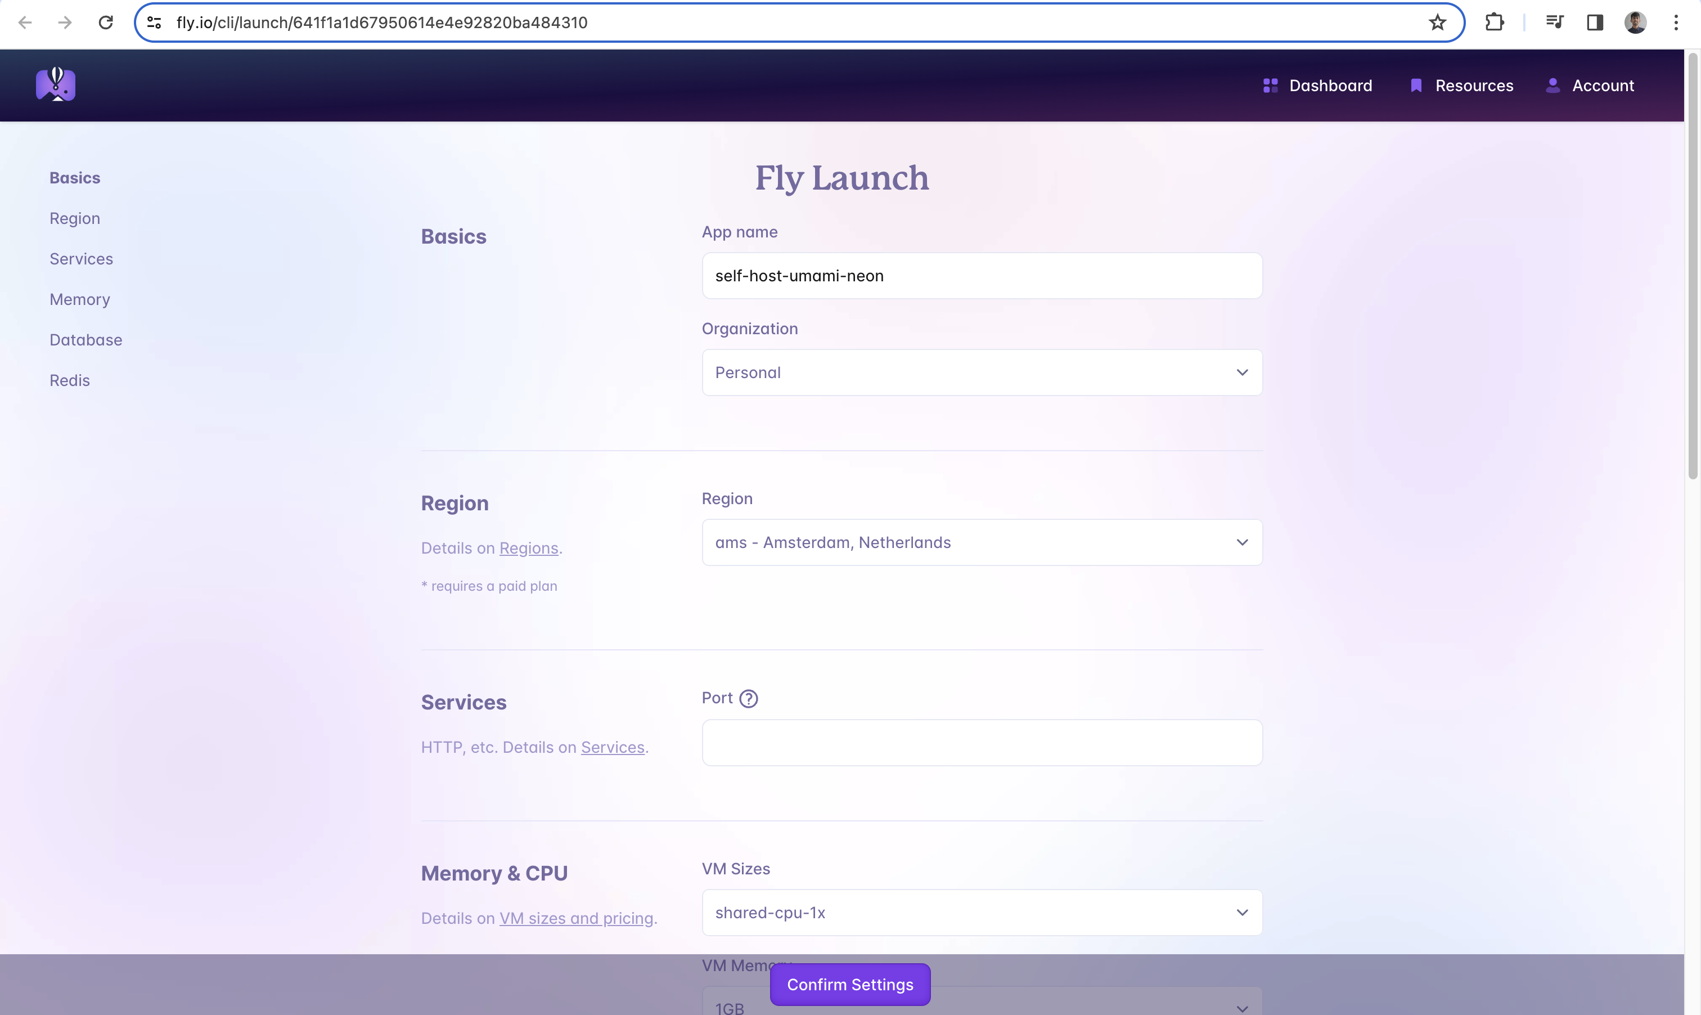Open the browser media controls icon
Screen dimensions: 1701x1015
point(1554,23)
